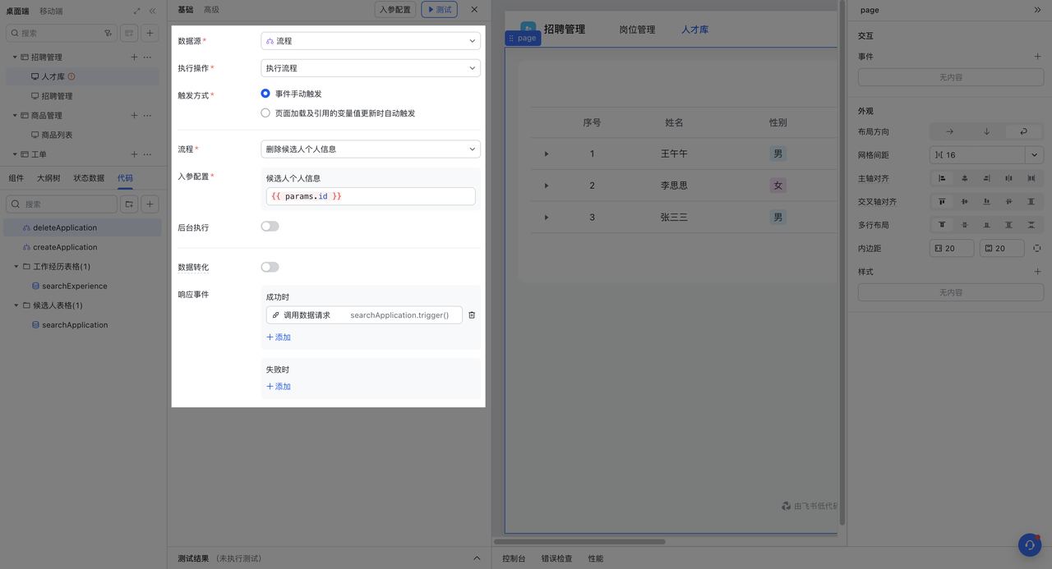Collapse the 招聘管理 tree group

point(15,57)
